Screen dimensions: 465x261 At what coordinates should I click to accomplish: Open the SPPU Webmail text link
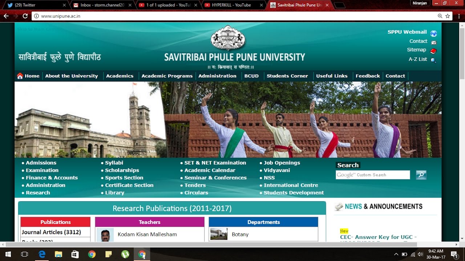[407, 32]
